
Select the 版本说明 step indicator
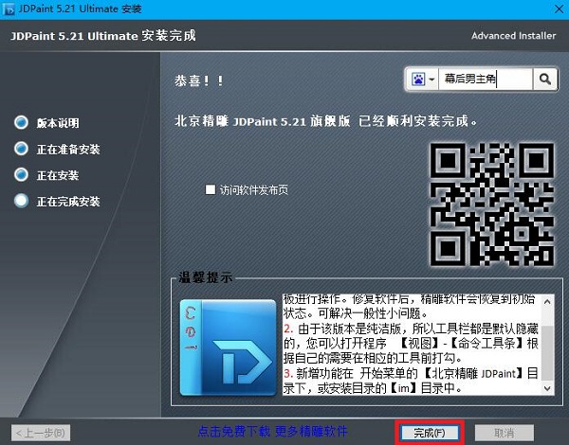[x=21, y=123]
